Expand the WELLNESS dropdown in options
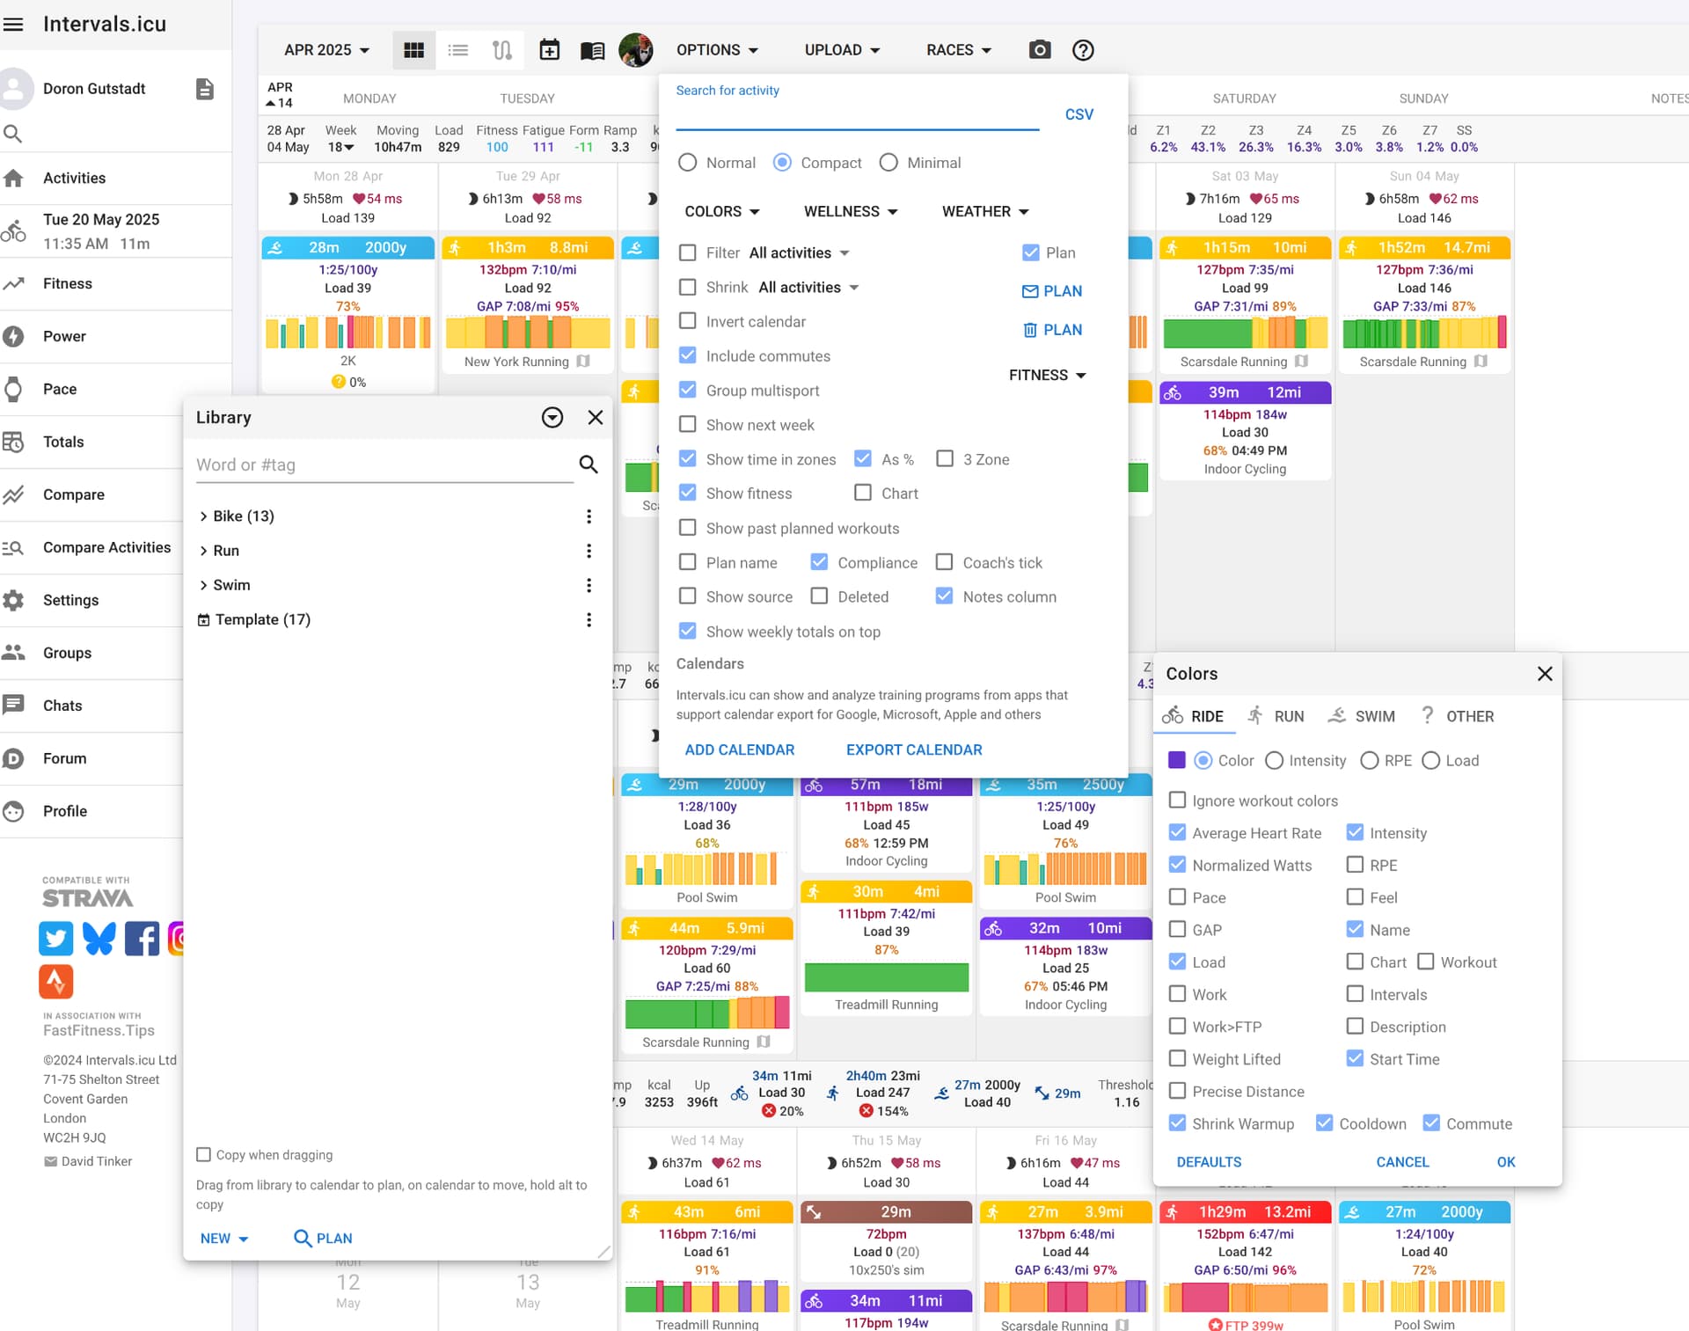Screen dimensions: 1689x1331 [x=851, y=212]
